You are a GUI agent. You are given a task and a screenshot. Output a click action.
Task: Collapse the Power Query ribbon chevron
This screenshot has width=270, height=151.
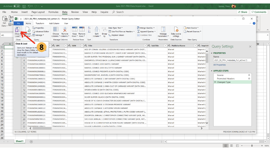pyautogui.click(x=250, y=23)
